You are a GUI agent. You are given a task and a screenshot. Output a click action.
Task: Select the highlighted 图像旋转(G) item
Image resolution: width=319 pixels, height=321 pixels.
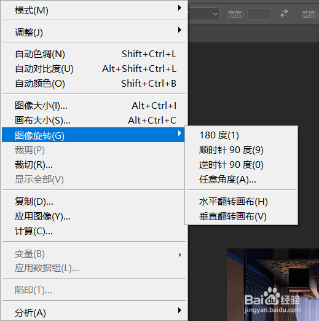(94, 135)
